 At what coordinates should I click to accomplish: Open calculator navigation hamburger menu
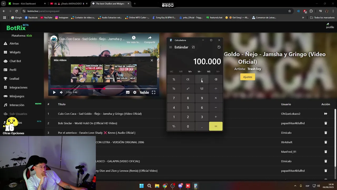click(x=171, y=47)
